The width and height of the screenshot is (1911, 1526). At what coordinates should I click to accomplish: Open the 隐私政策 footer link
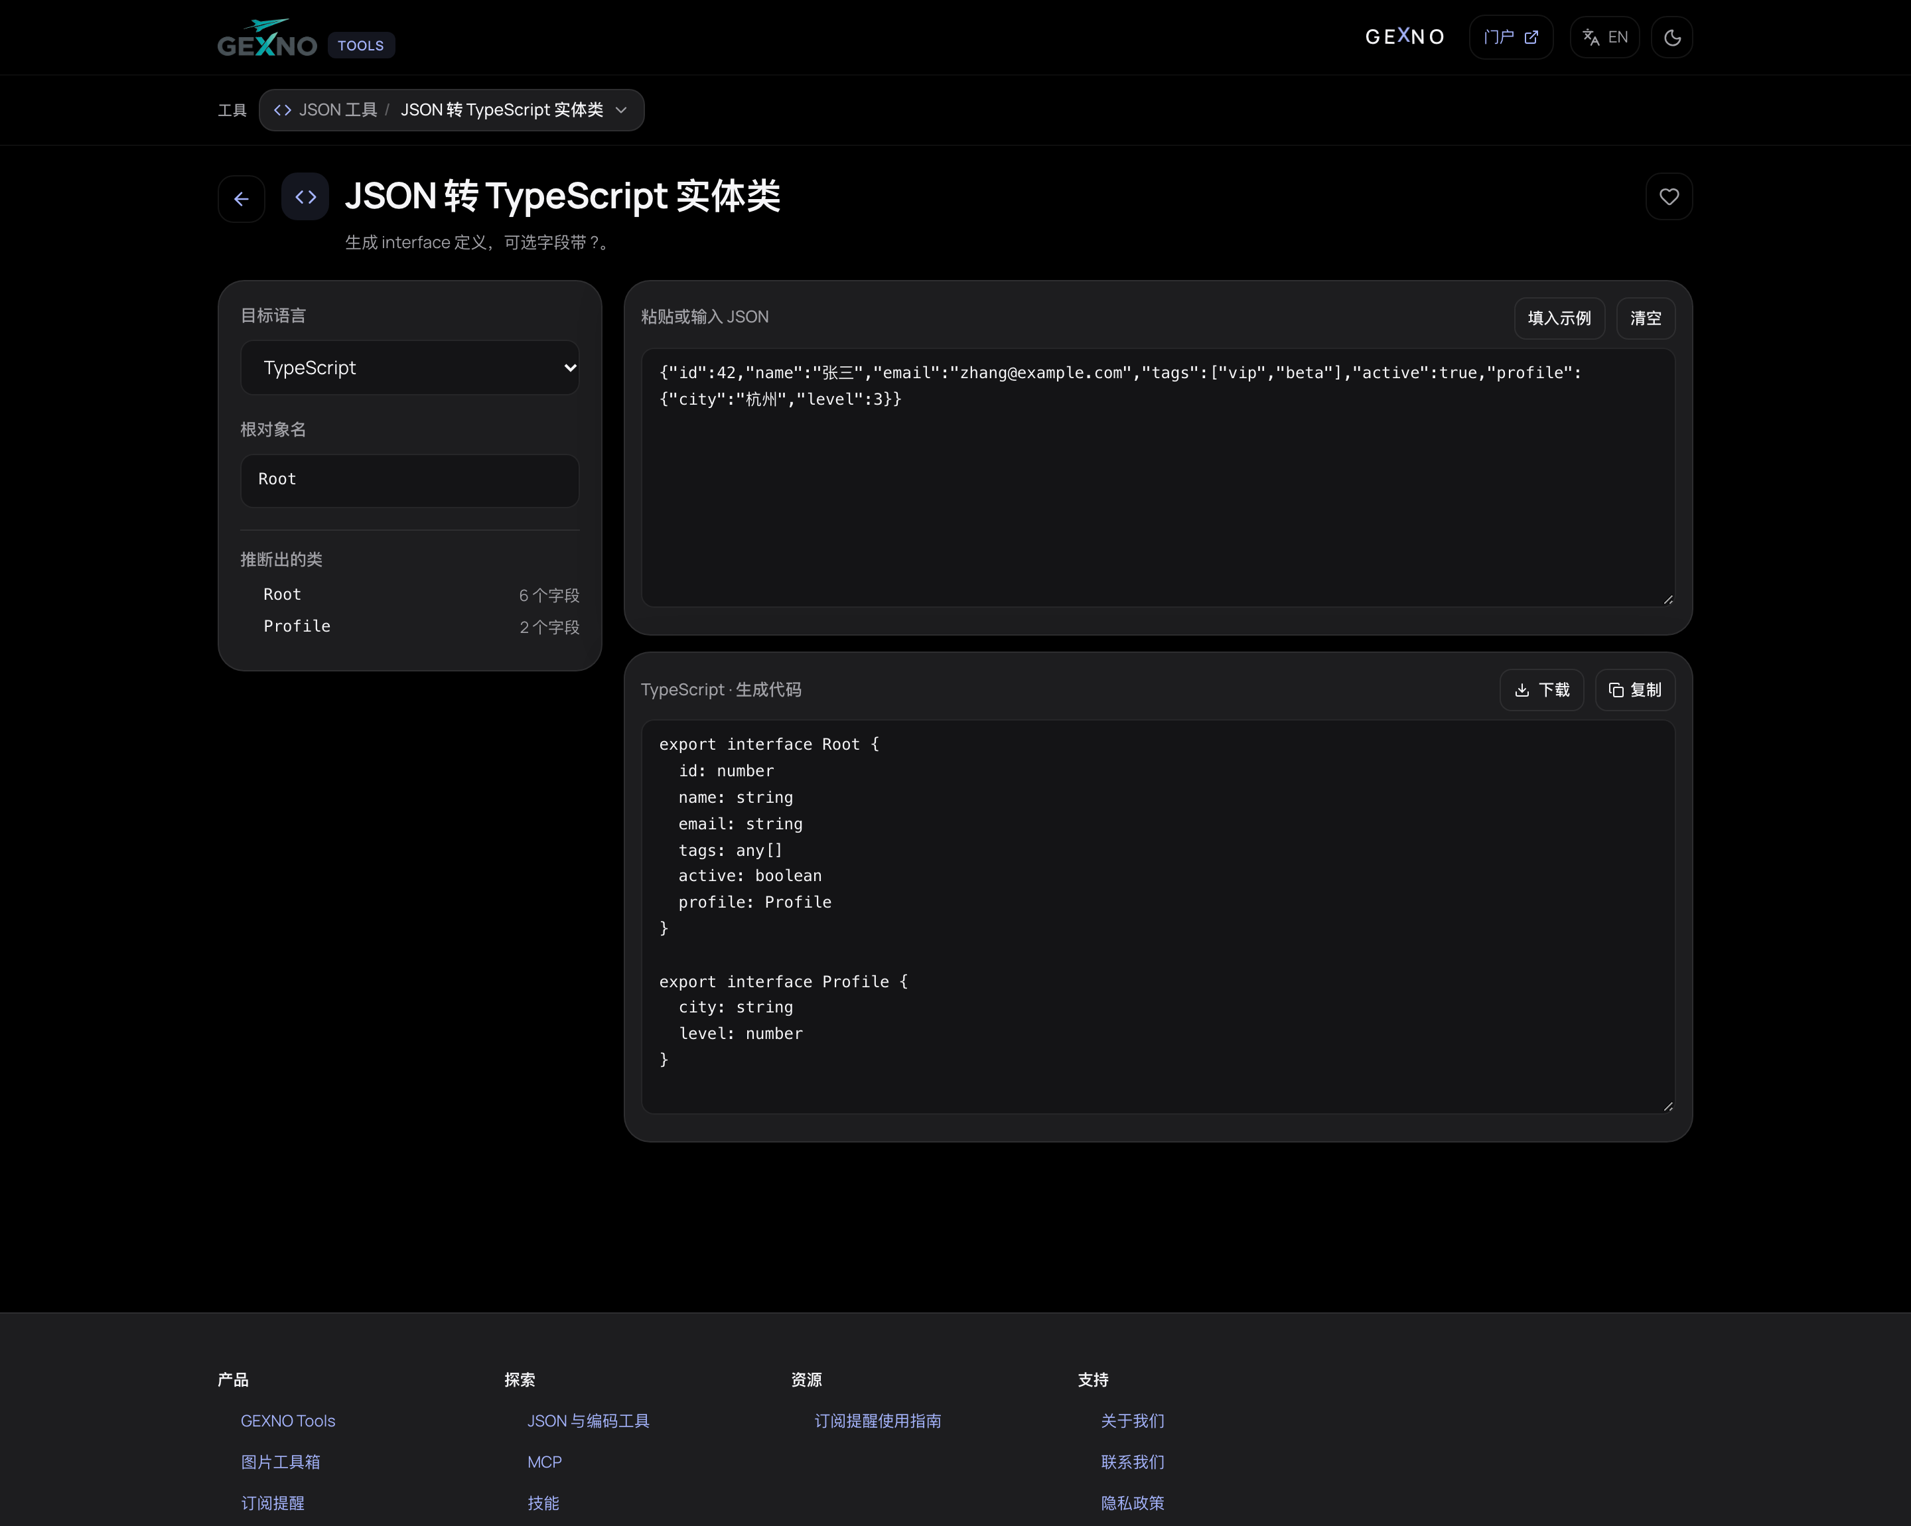(x=1132, y=1503)
